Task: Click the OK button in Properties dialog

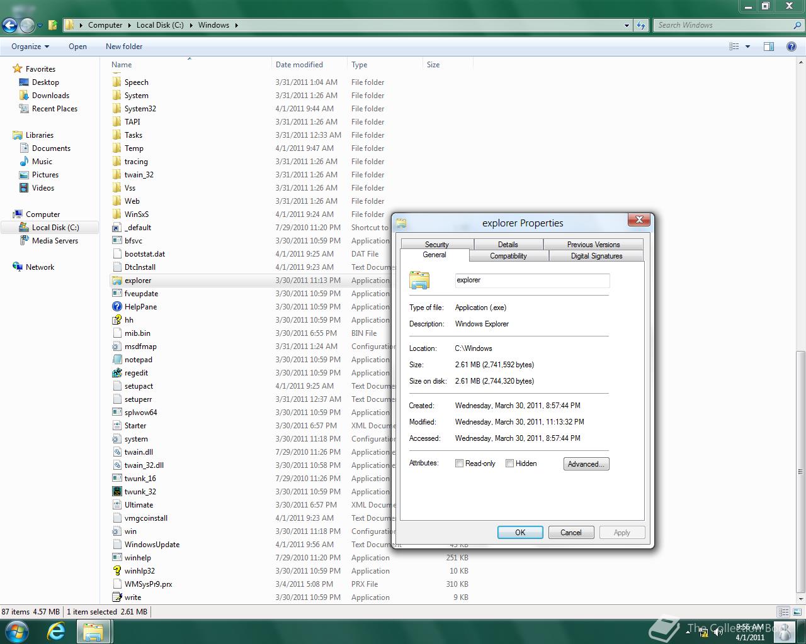Action: 520,533
